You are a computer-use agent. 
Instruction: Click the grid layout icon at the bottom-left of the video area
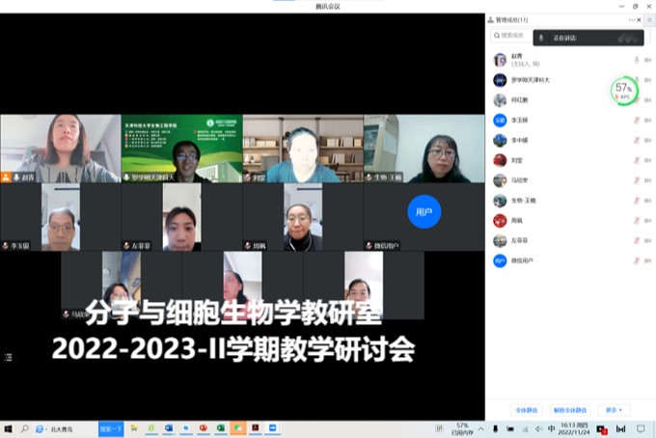[x=9, y=357]
